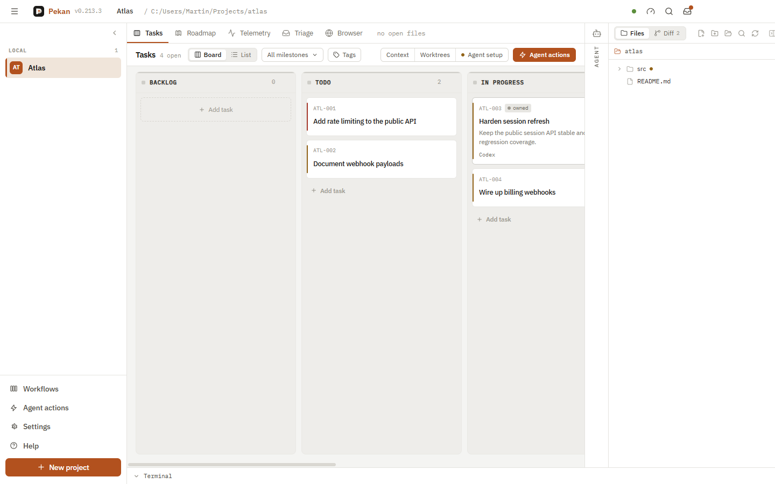Add task in the Backlog column
775x484 pixels.
pyautogui.click(x=216, y=110)
